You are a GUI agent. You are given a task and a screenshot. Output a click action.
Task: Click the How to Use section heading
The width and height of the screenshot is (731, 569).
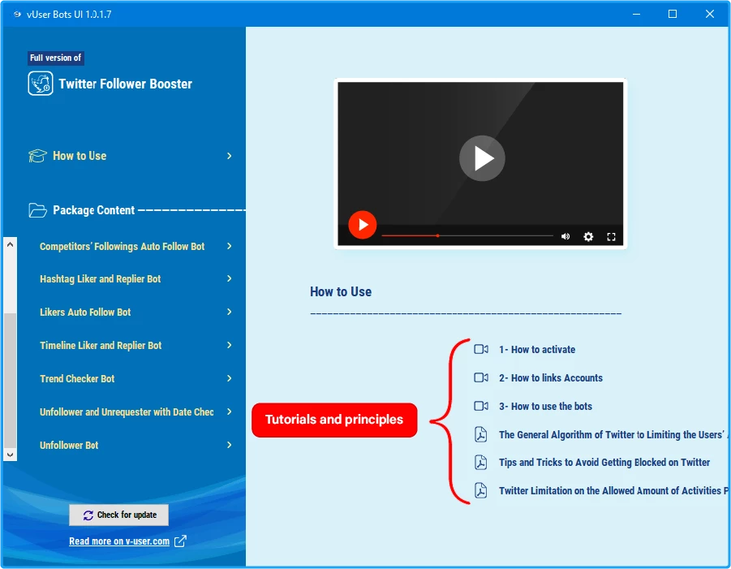(341, 292)
